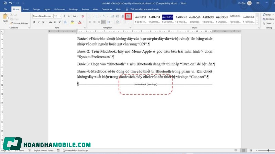The image size is (275, 154).
Task: Toggle Italic text formatting
Action: tap(39, 22)
